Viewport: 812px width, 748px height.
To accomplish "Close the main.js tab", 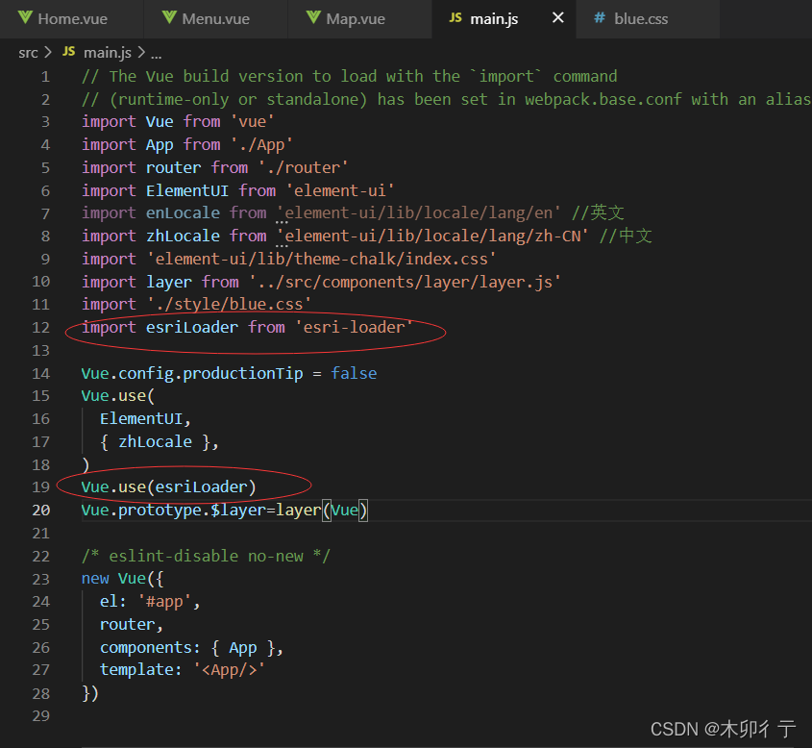I will point(557,18).
